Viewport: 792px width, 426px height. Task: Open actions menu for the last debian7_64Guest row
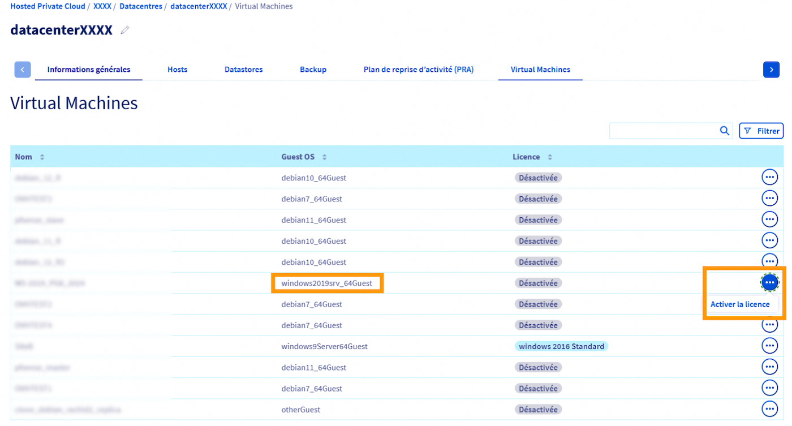769,388
